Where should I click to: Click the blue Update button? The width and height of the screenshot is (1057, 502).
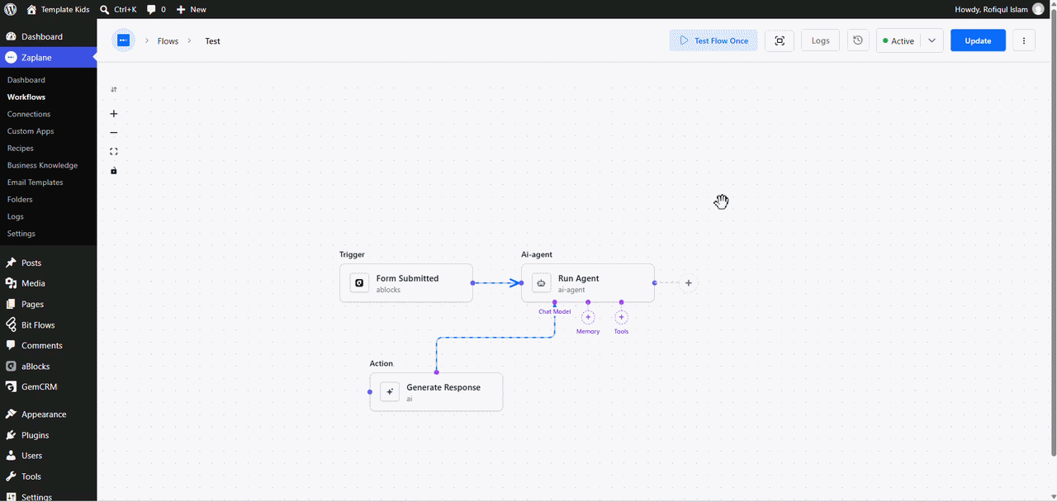pos(978,40)
